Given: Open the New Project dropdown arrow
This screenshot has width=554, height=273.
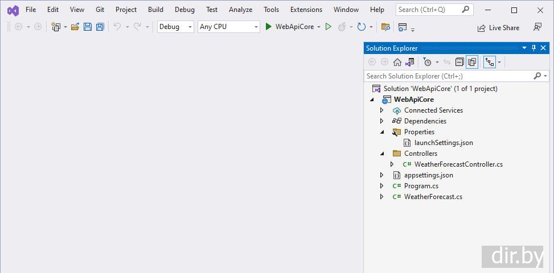Looking at the screenshot, I should pyautogui.click(x=65, y=27).
